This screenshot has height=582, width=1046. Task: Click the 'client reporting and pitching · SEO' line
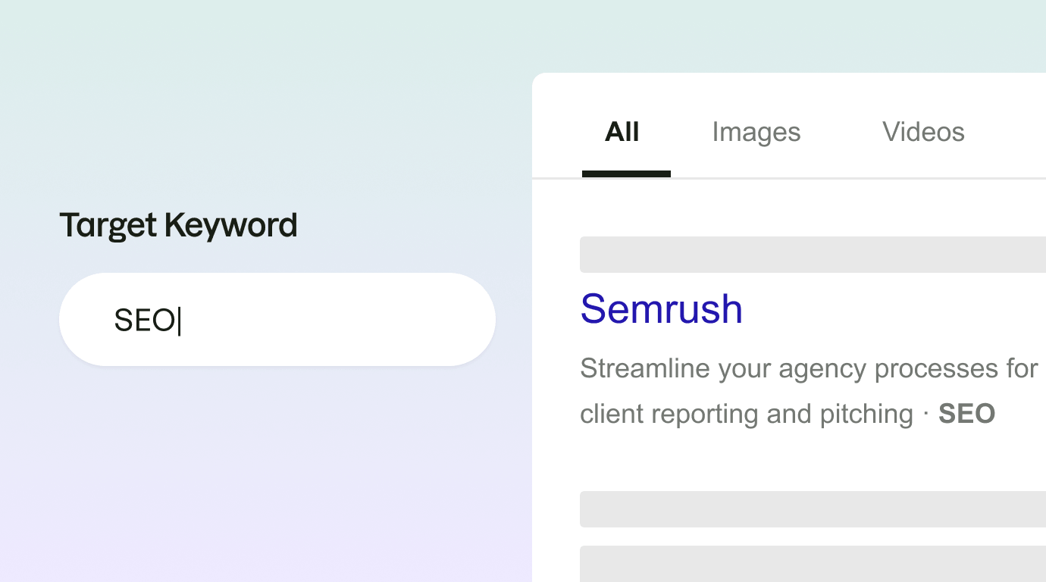tap(788, 414)
